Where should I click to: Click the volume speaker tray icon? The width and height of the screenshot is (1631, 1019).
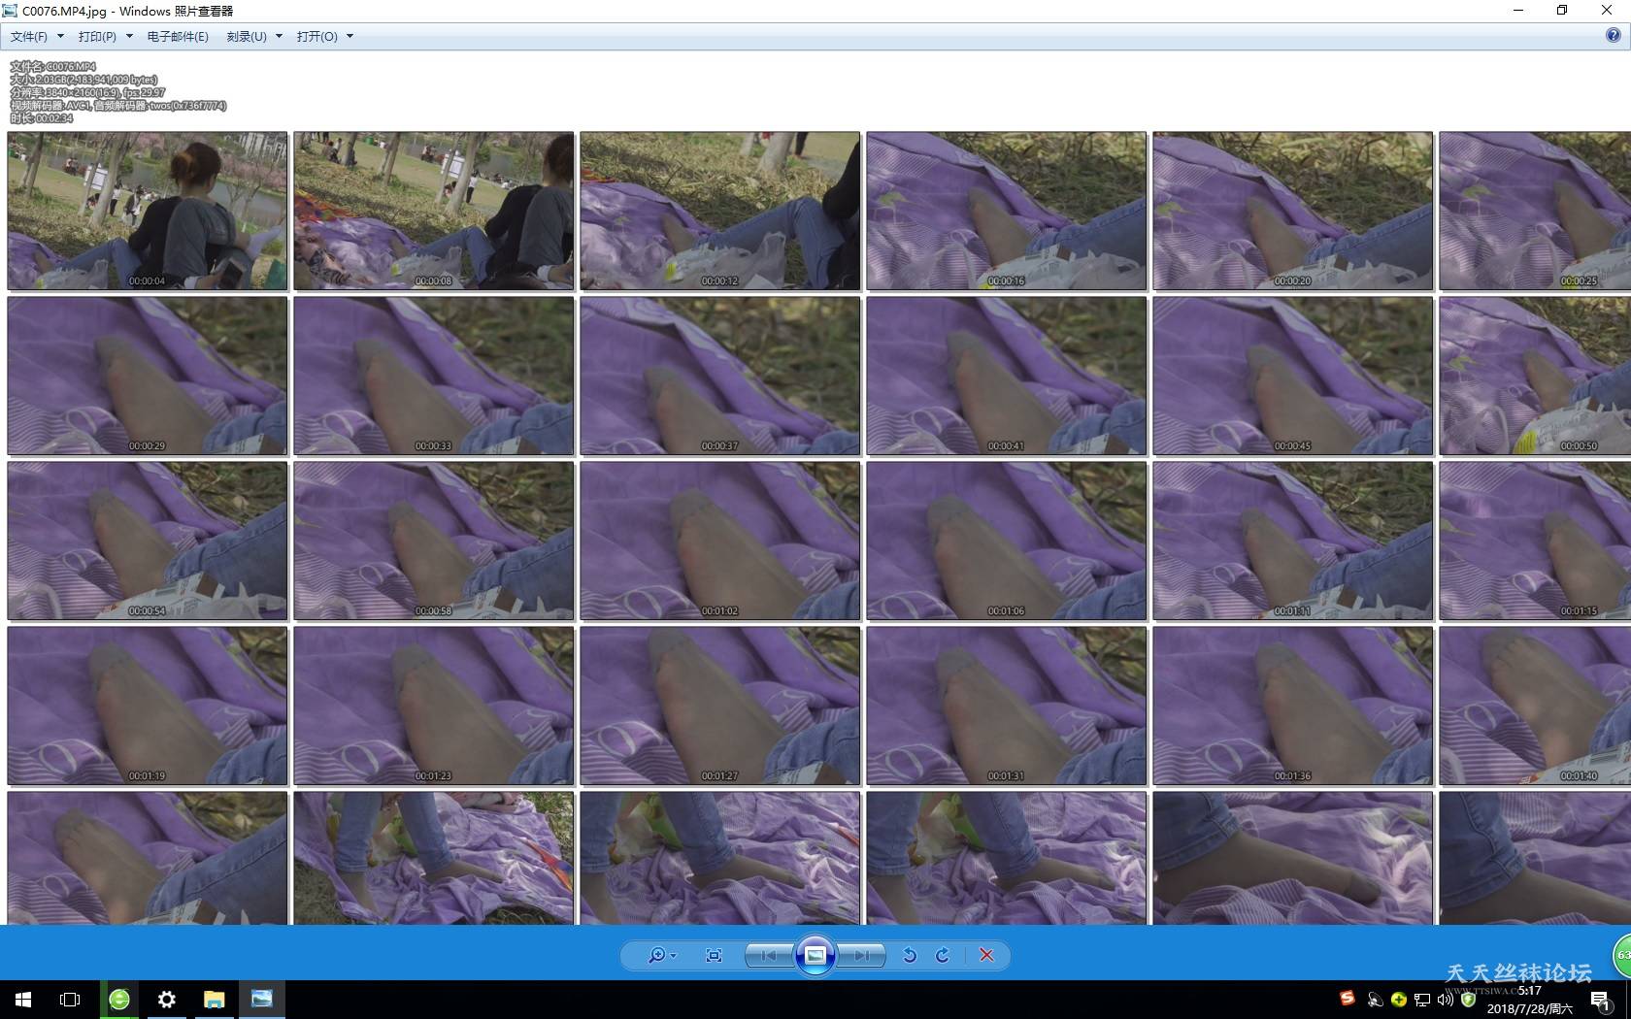[x=1446, y=1000]
